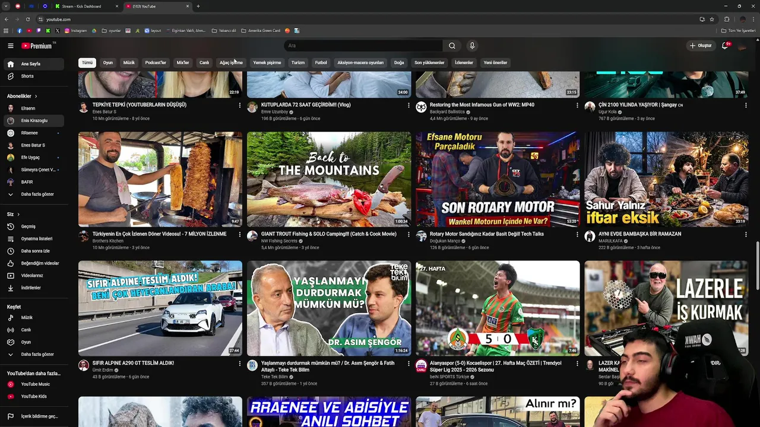Open the Chrome tab search dropdown arrow

coord(5,6)
